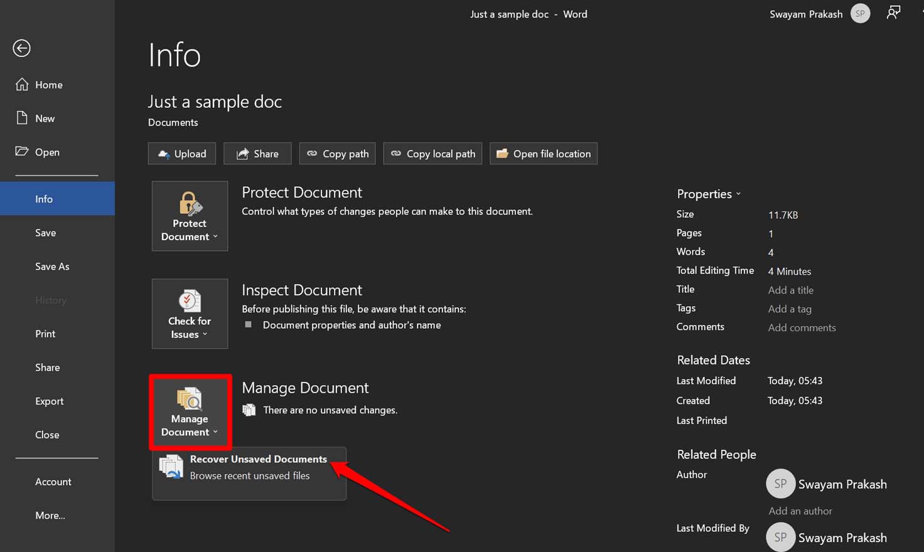Click the Manage Document magnifier icon

click(x=190, y=399)
